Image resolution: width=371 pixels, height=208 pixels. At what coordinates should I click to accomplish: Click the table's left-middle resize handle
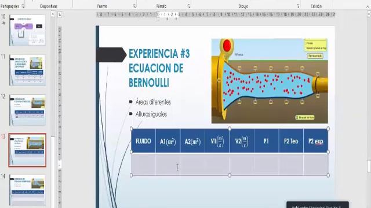tap(132, 152)
